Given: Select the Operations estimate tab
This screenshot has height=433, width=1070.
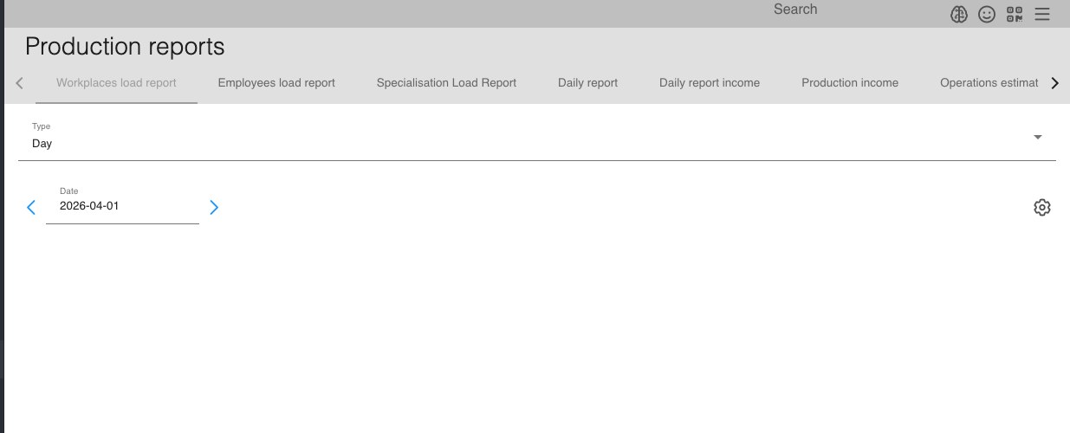Looking at the screenshot, I should click(x=989, y=83).
